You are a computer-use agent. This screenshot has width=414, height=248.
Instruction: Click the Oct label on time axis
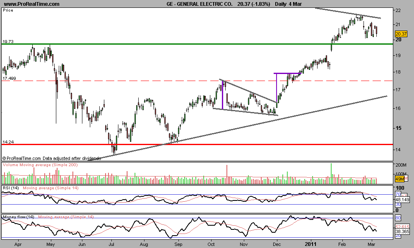click(x=211, y=244)
